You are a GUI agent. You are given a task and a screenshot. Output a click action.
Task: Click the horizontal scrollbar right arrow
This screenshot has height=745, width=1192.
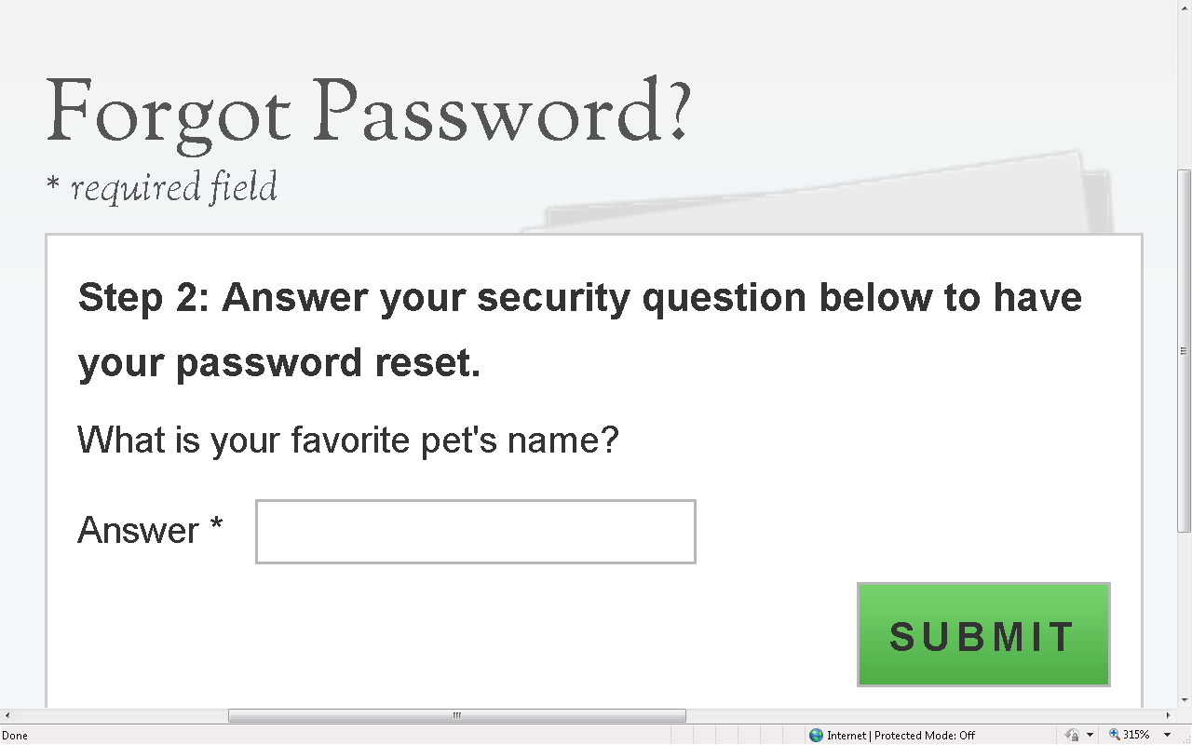1168,715
